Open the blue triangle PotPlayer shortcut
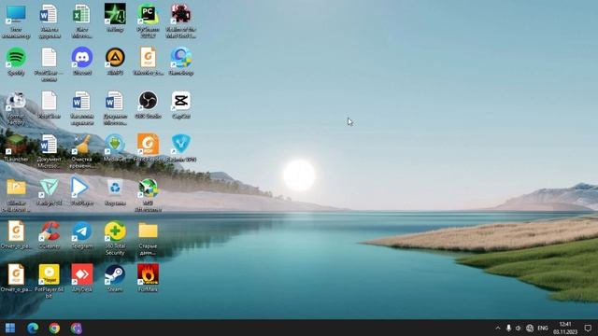The width and height of the screenshot is (598, 336). click(x=81, y=192)
